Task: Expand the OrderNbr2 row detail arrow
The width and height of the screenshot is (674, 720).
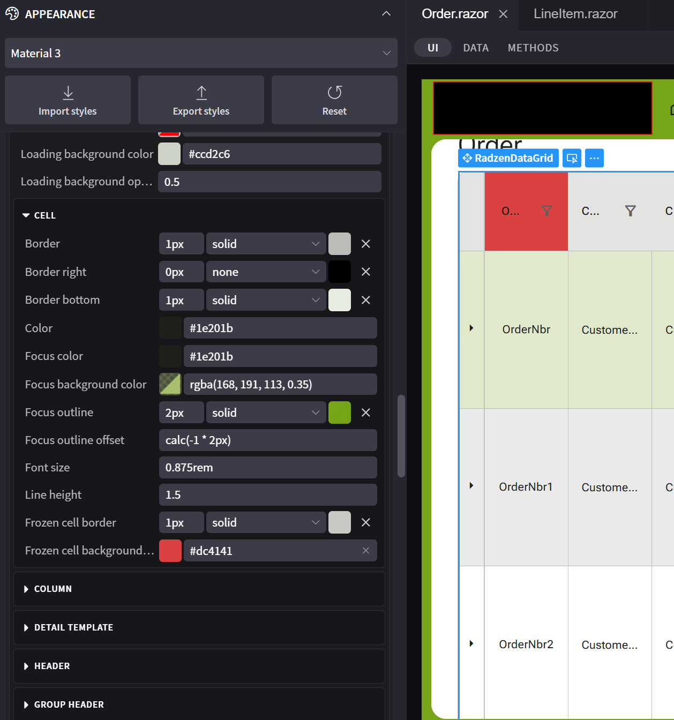Action: (x=471, y=643)
